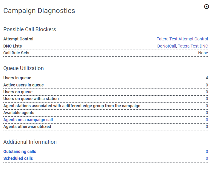
Task: Close the Campaign Diagnostics dialog
Action: 207,7
